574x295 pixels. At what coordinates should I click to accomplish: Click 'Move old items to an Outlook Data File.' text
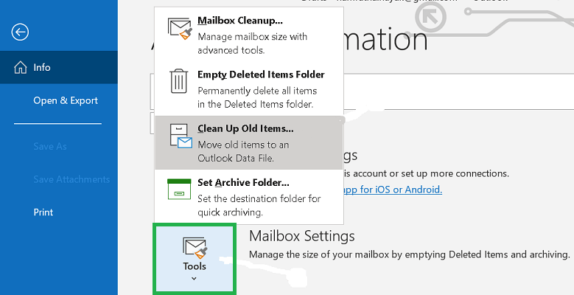point(243,151)
